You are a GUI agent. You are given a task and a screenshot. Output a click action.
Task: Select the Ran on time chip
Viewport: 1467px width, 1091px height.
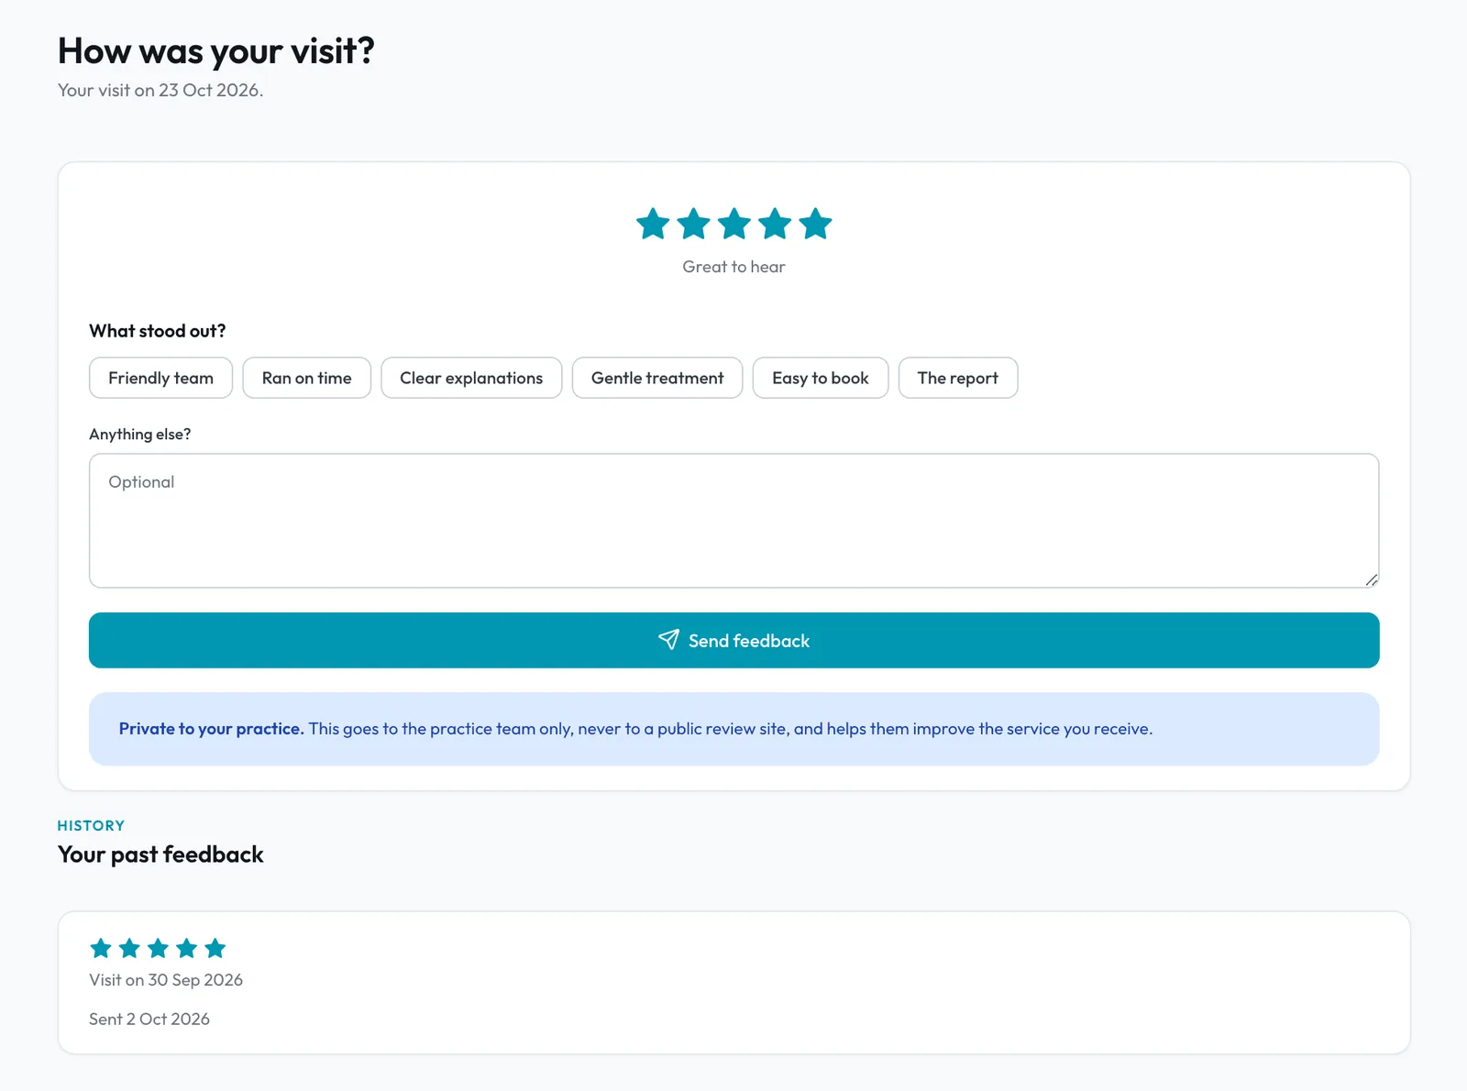(306, 378)
